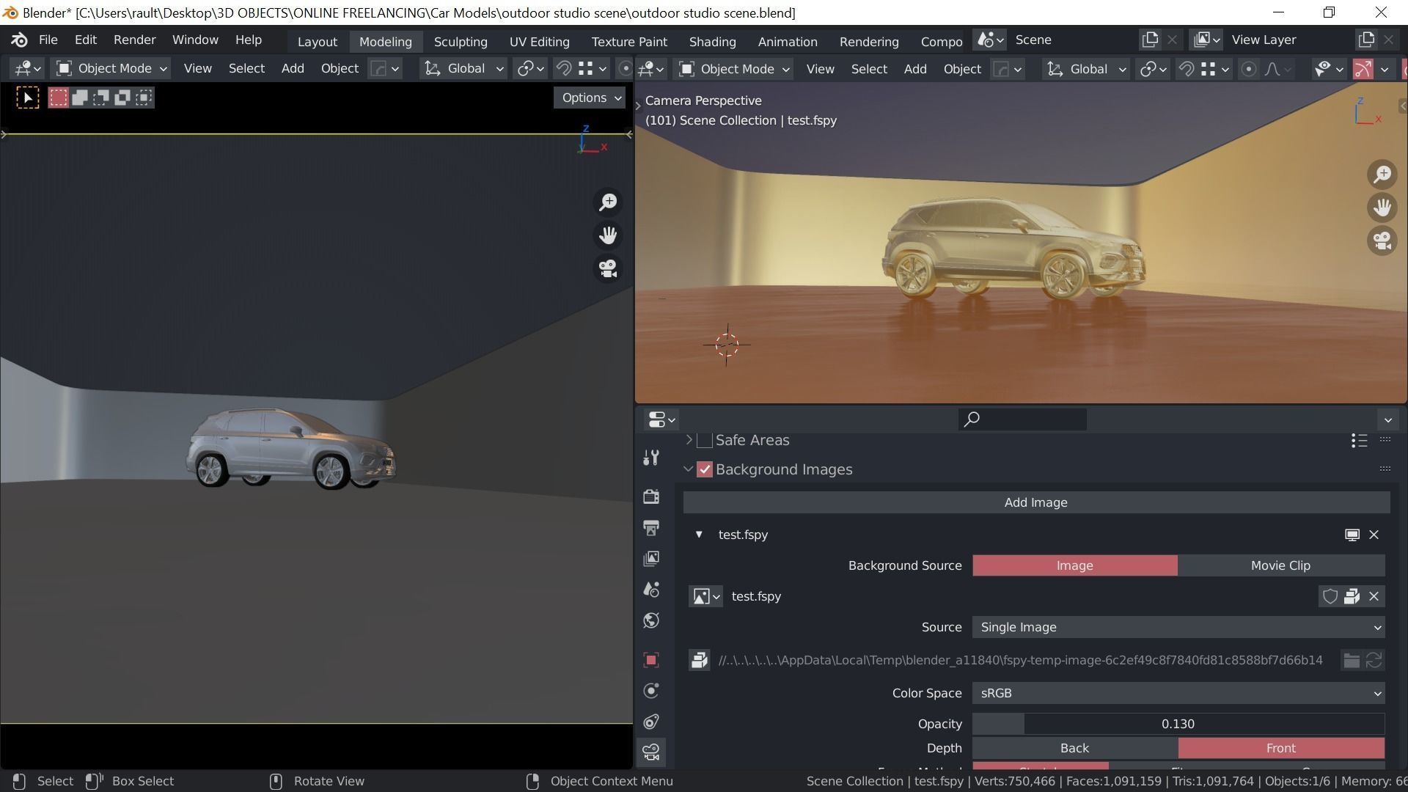
Task: Open the Camera Object Data properties tab
Action: (x=650, y=752)
